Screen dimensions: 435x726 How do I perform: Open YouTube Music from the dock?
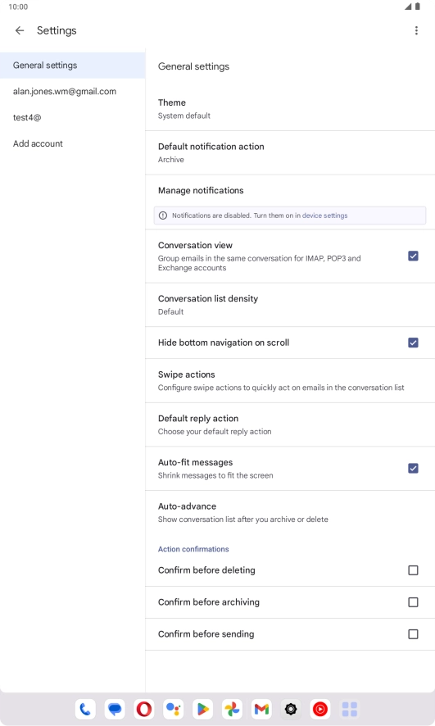pos(320,709)
